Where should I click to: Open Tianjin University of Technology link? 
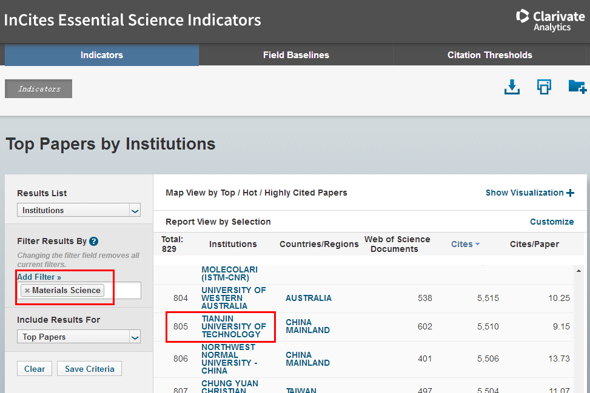pyautogui.click(x=233, y=326)
